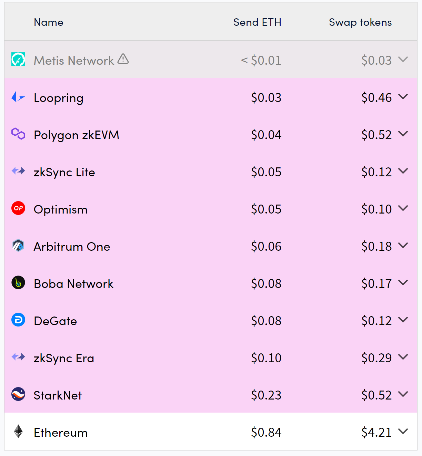Click the zkSync Lite arrows icon

tap(18, 171)
